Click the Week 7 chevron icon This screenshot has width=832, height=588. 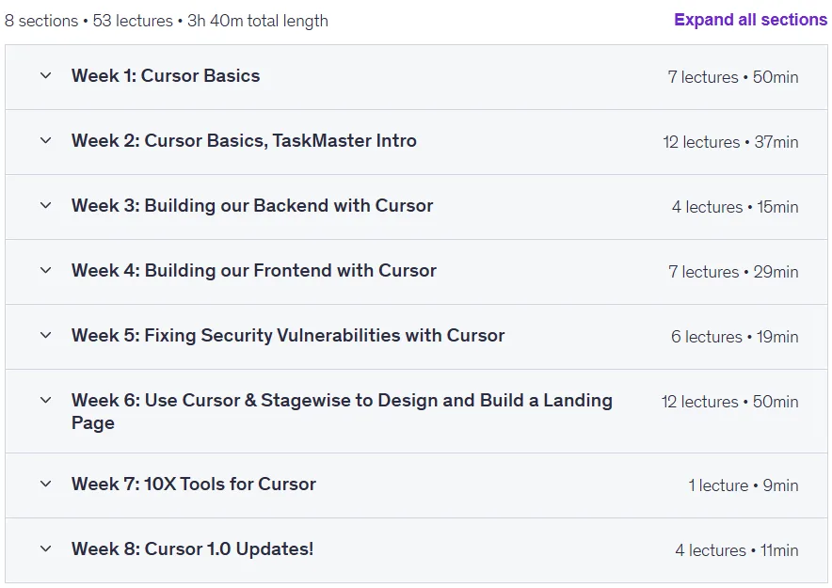45,485
